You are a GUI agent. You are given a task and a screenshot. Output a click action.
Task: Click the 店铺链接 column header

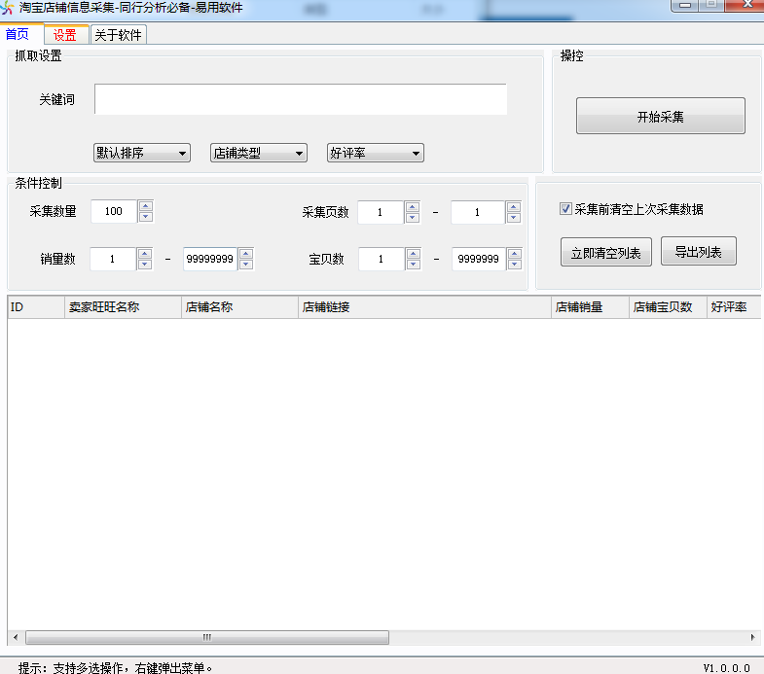[424, 307]
